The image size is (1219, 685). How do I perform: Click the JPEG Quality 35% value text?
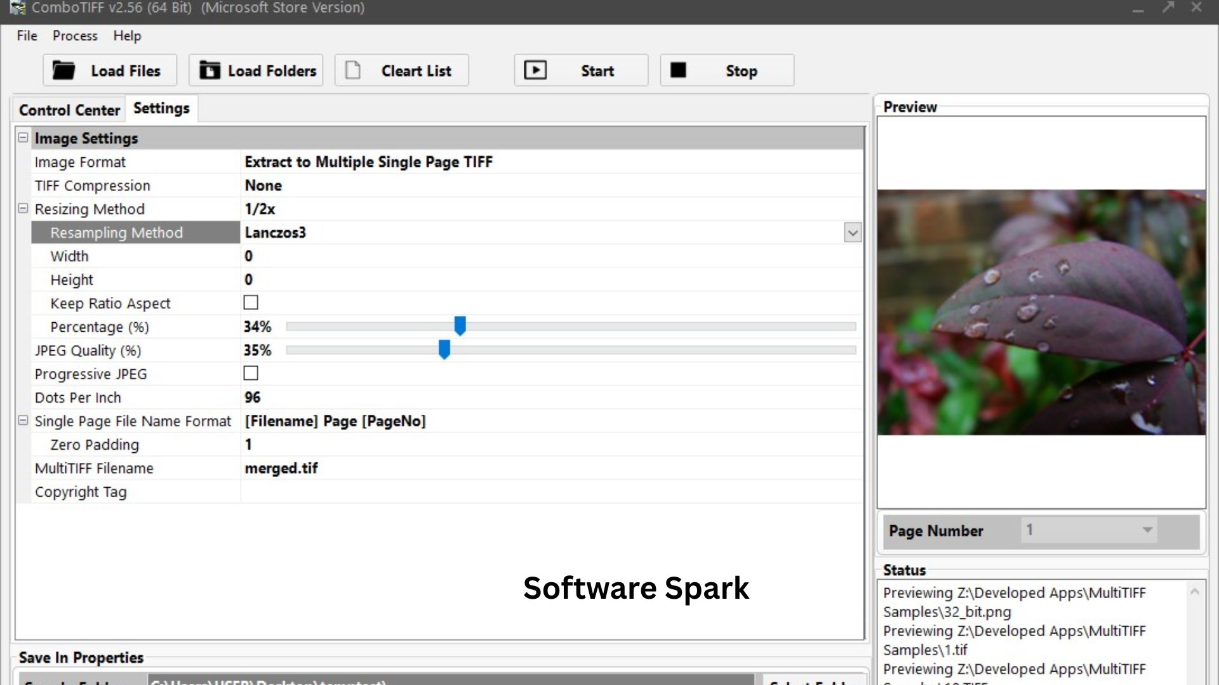tap(257, 350)
